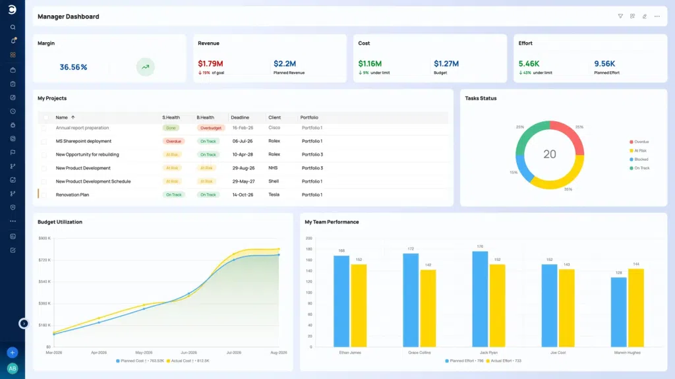Click the Overbudget badge for Annual report
The image size is (675, 379).
coord(211,128)
